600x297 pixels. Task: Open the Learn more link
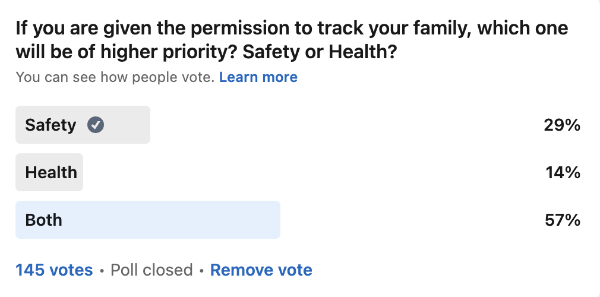tap(258, 77)
